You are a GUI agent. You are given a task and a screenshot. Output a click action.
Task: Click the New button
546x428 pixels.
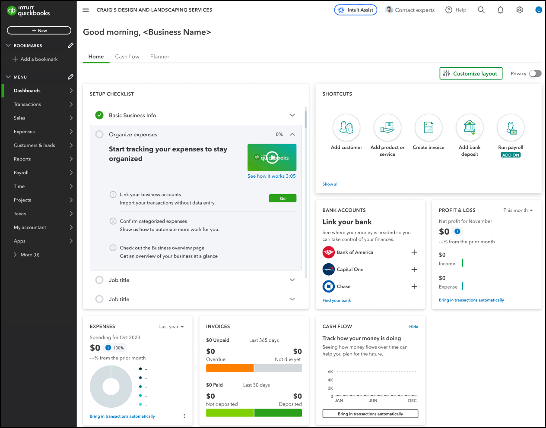click(x=39, y=31)
